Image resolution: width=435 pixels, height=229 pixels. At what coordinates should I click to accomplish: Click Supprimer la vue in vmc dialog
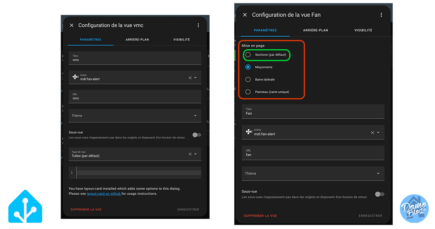coord(86,210)
